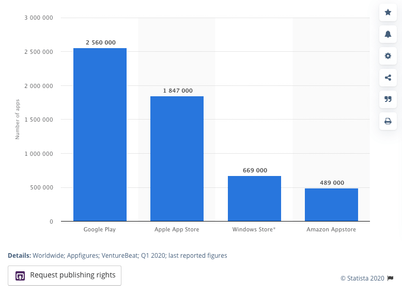The image size is (402, 294).
Task: Open the bell notification alert icon
Action: 388,34
